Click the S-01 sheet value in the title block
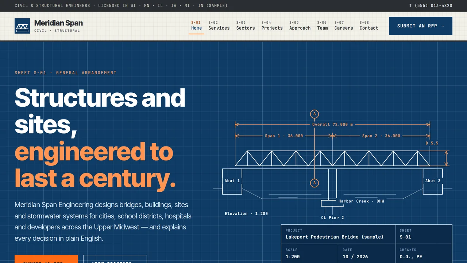The width and height of the screenshot is (467, 263). tap(405, 237)
